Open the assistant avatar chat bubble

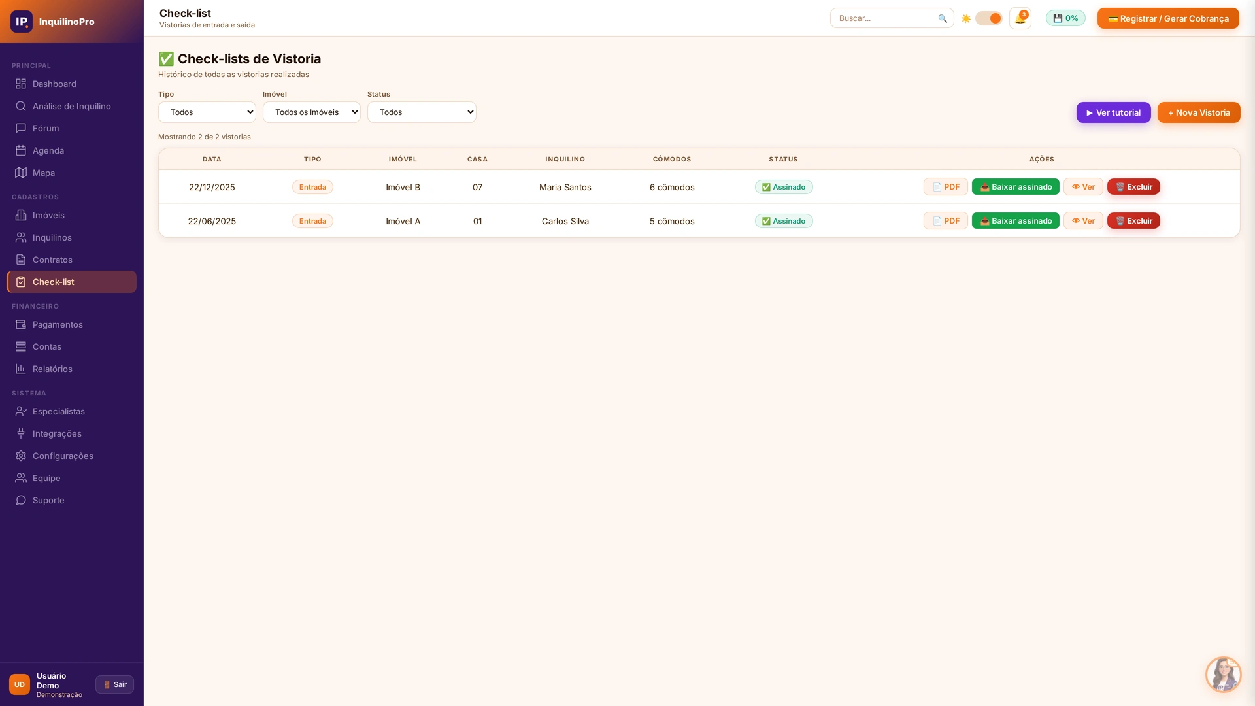point(1223,674)
